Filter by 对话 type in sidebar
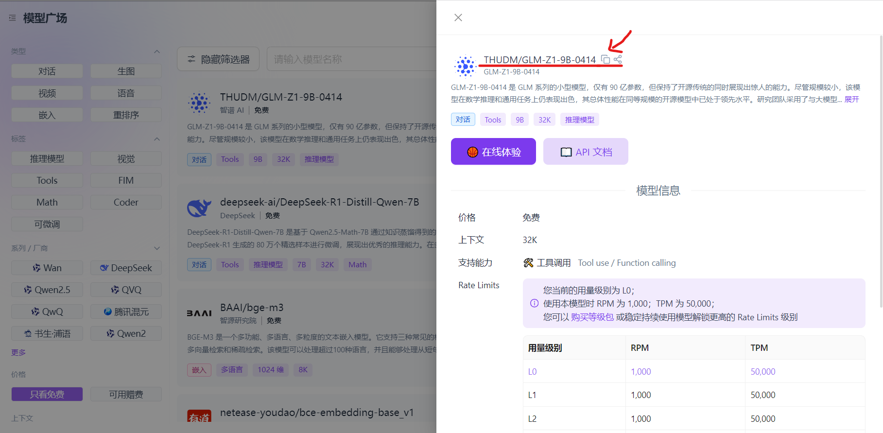This screenshot has height=433, width=883. (x=47, y=71)
